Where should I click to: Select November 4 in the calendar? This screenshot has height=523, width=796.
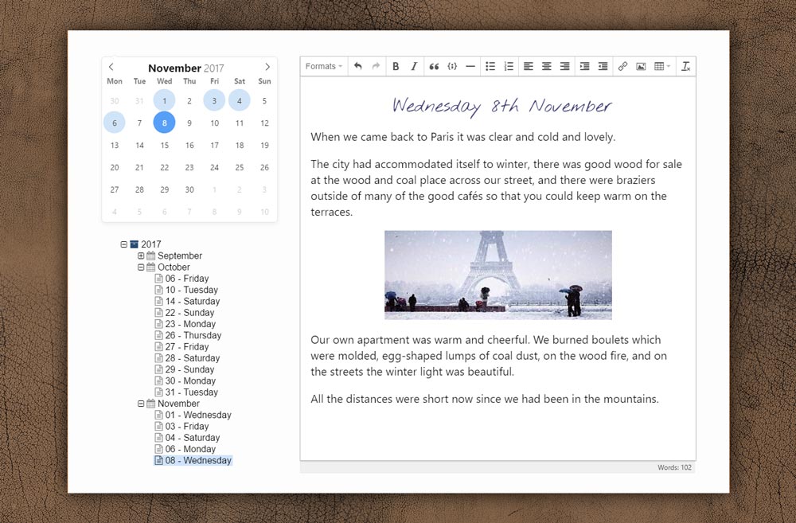[x=239, y=100]
